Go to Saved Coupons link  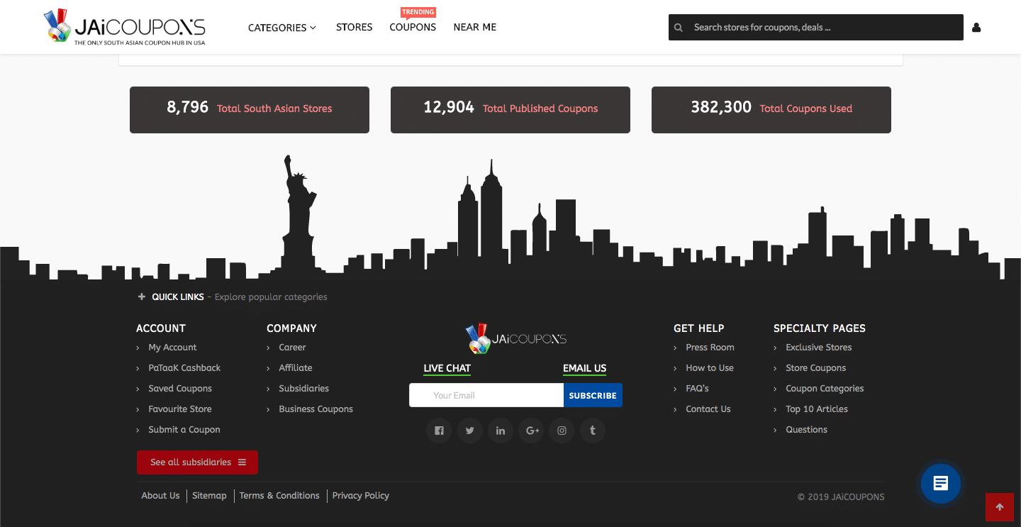(x=180, y=389)
